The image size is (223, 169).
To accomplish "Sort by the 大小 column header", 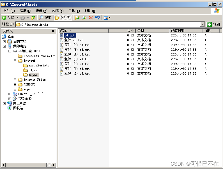I will [122, 31].
